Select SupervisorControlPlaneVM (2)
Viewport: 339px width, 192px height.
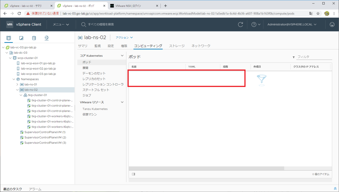[45, 137]
